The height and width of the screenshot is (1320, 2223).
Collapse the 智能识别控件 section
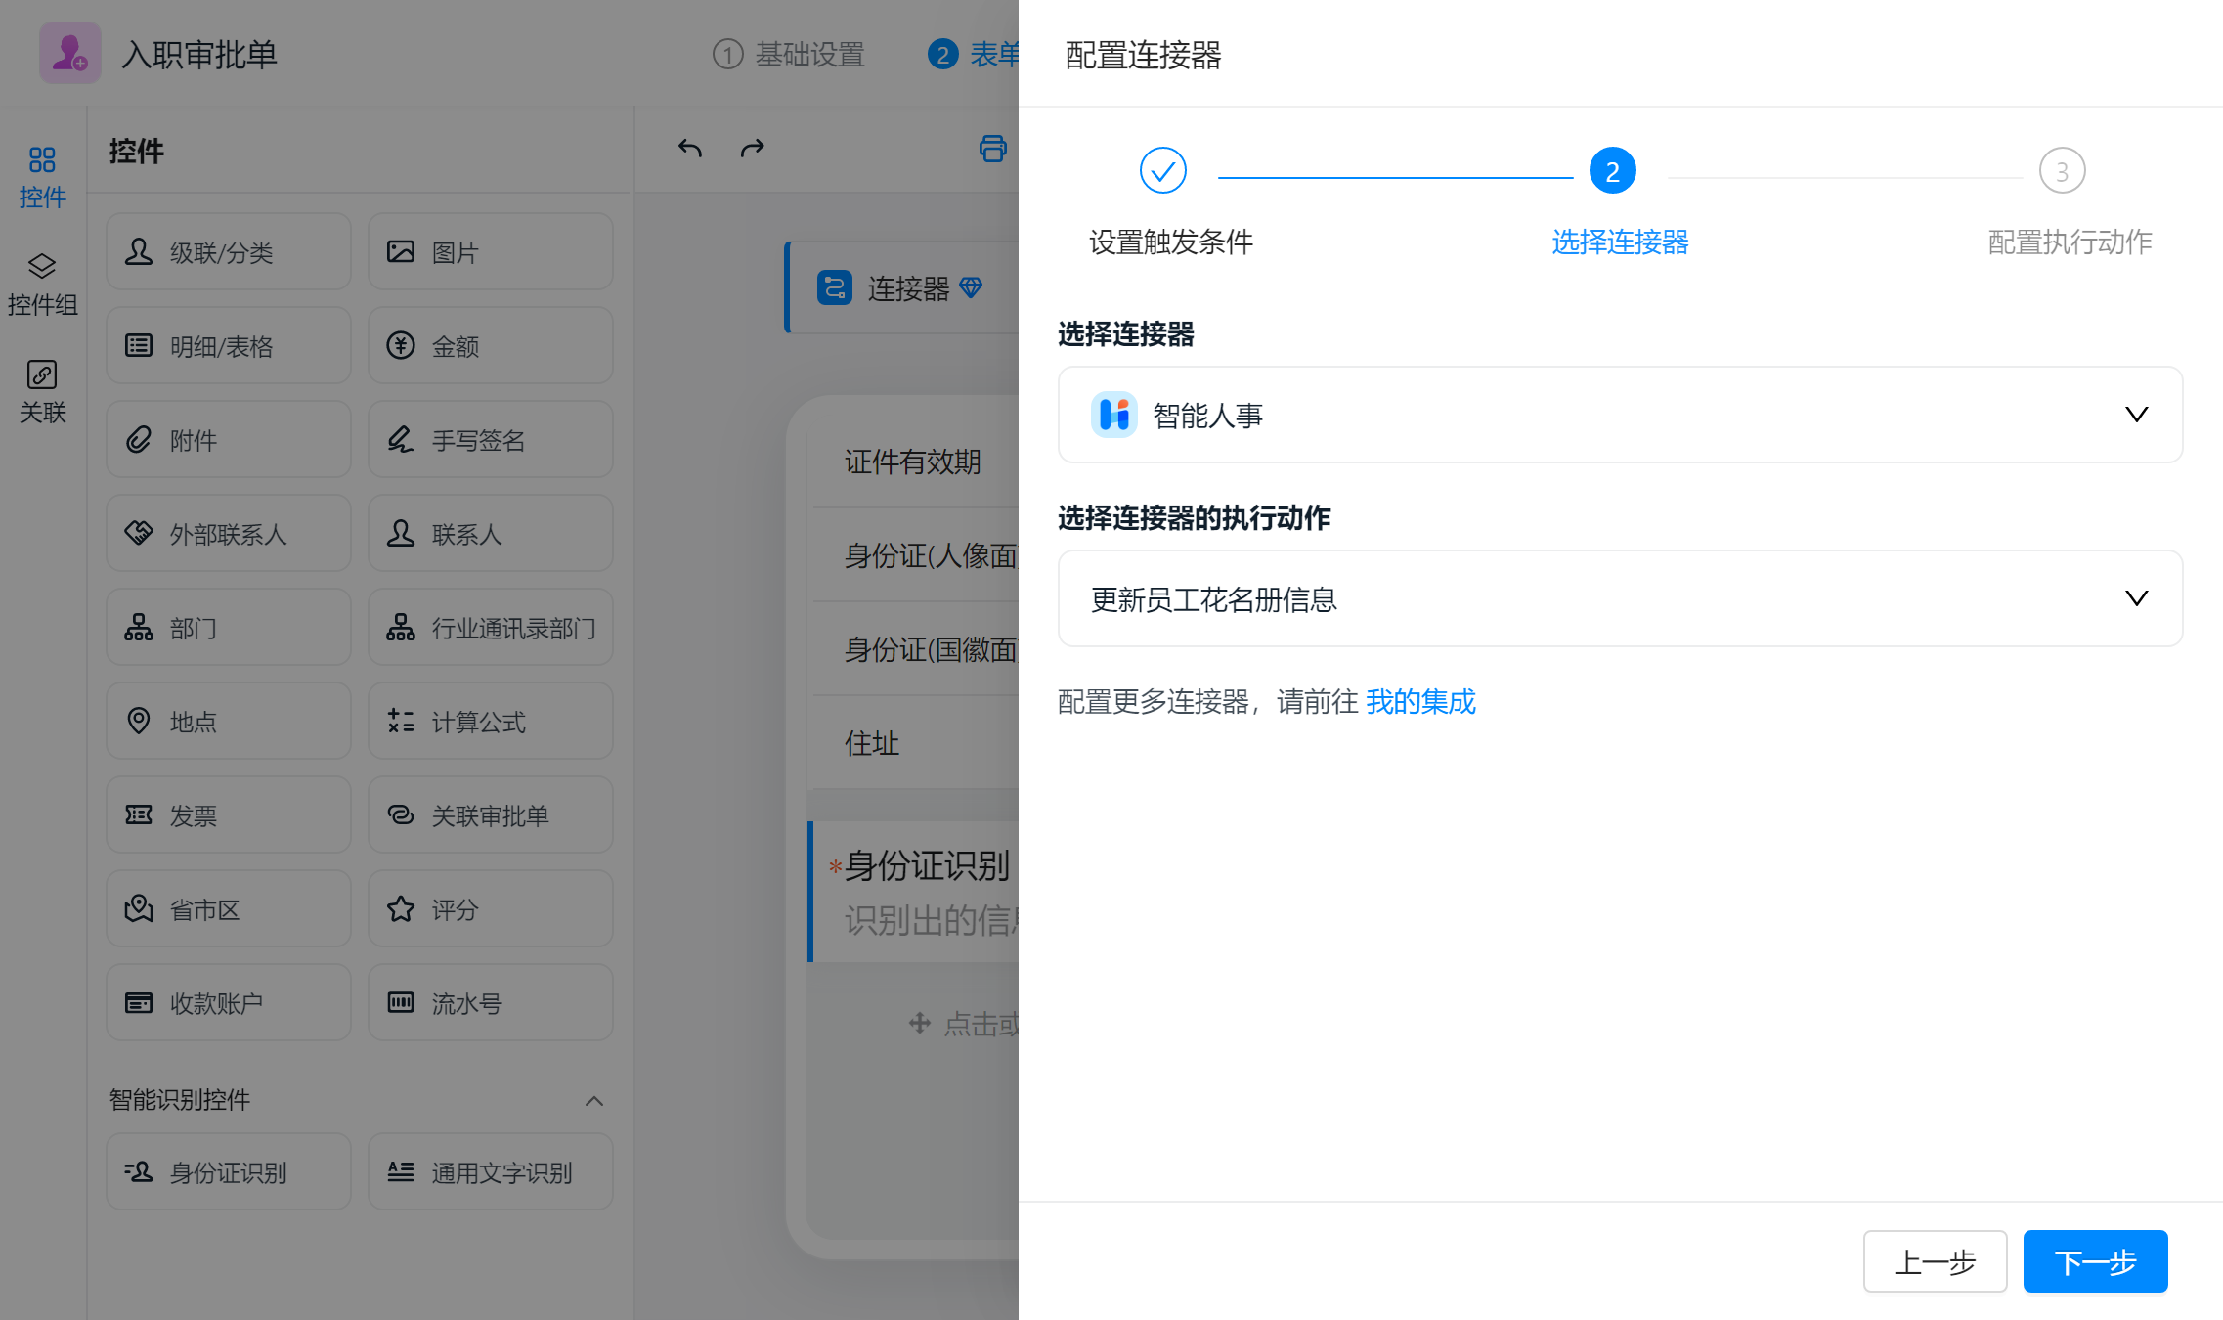click(x=593, y=1101)
